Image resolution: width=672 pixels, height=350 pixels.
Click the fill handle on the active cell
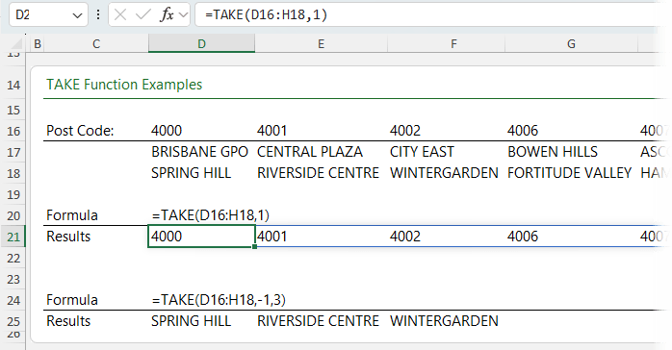254,247
